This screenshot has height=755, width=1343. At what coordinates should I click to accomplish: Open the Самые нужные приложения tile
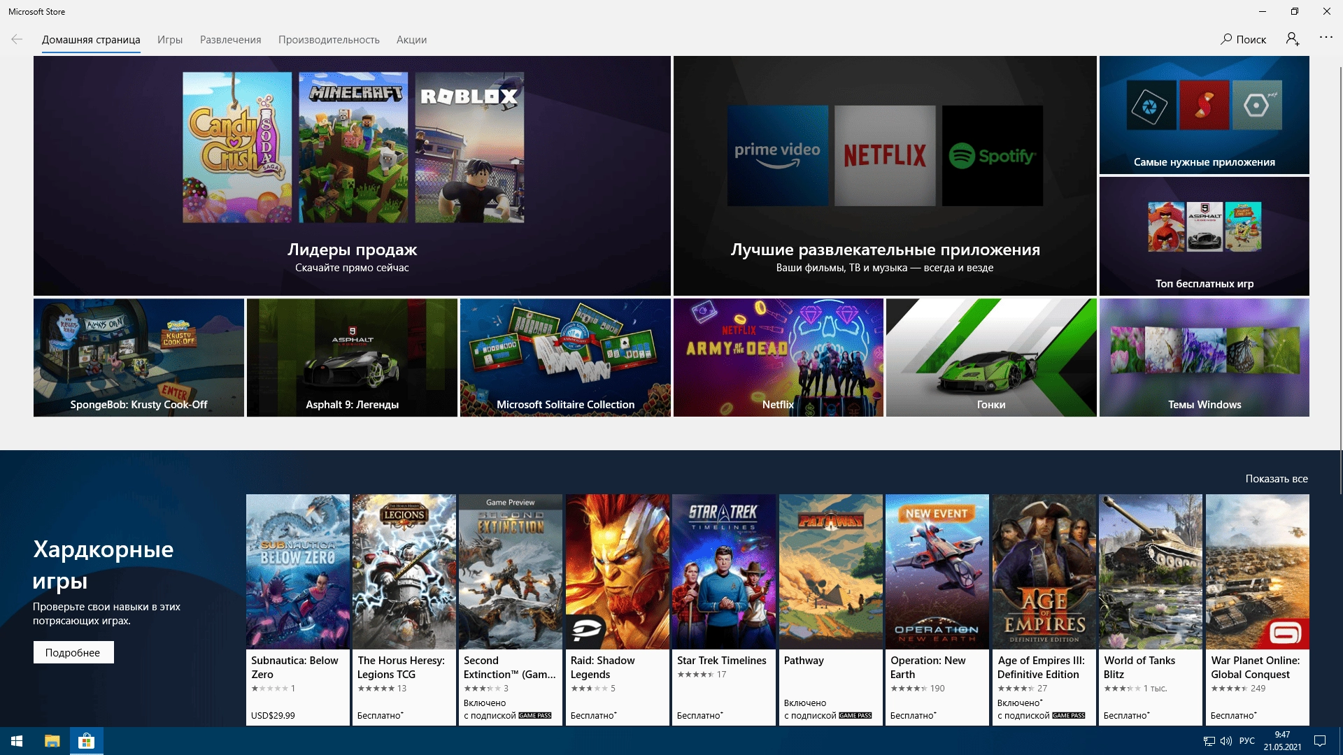click(1205, 115)
